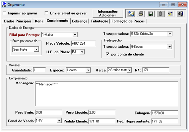Viewport: 189px width, 132px height.
Task: Go to Cobrança tab
Action: click(x=80, y=21)
